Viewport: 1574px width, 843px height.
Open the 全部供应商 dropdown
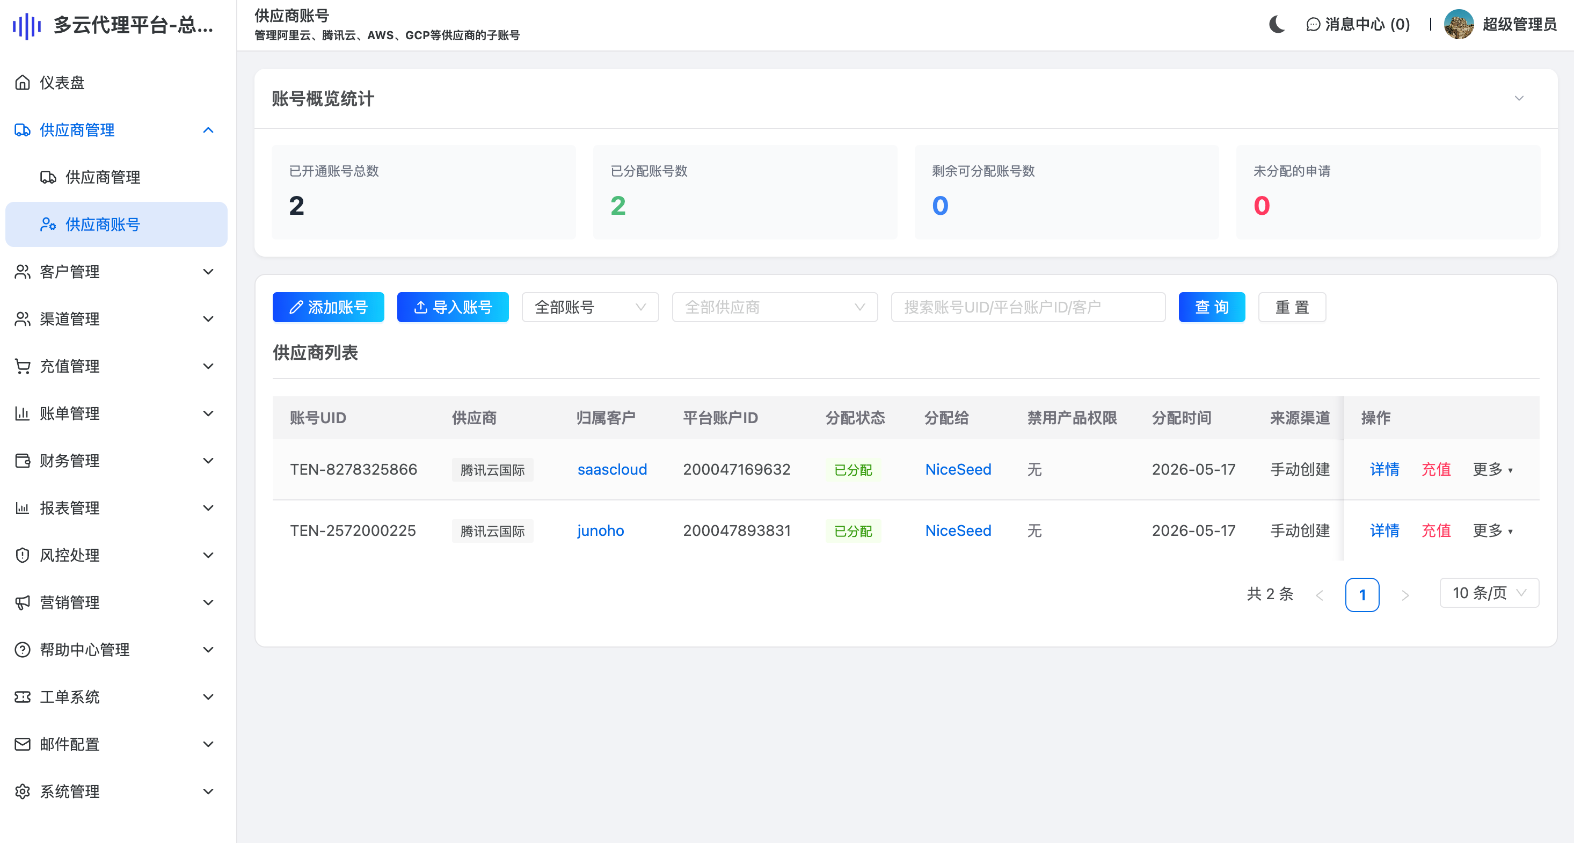(x=775, y=307)
